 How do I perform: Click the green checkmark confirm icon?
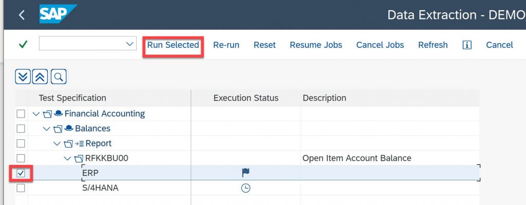(23, 44)
